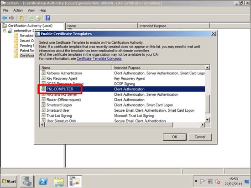The image size is (251, 188).
Task: Click the network tray icon
Action: [x=210, y=181]
